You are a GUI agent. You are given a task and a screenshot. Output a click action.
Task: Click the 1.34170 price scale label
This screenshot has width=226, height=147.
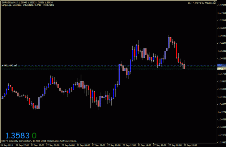click(x=222, y=135)
